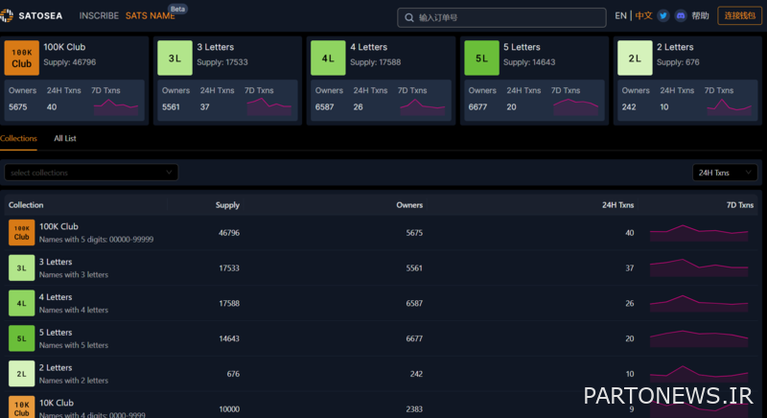This screenshot has height=418, width=767.
Task: Open 2 Letters collection in table
Action: [56, 367]
